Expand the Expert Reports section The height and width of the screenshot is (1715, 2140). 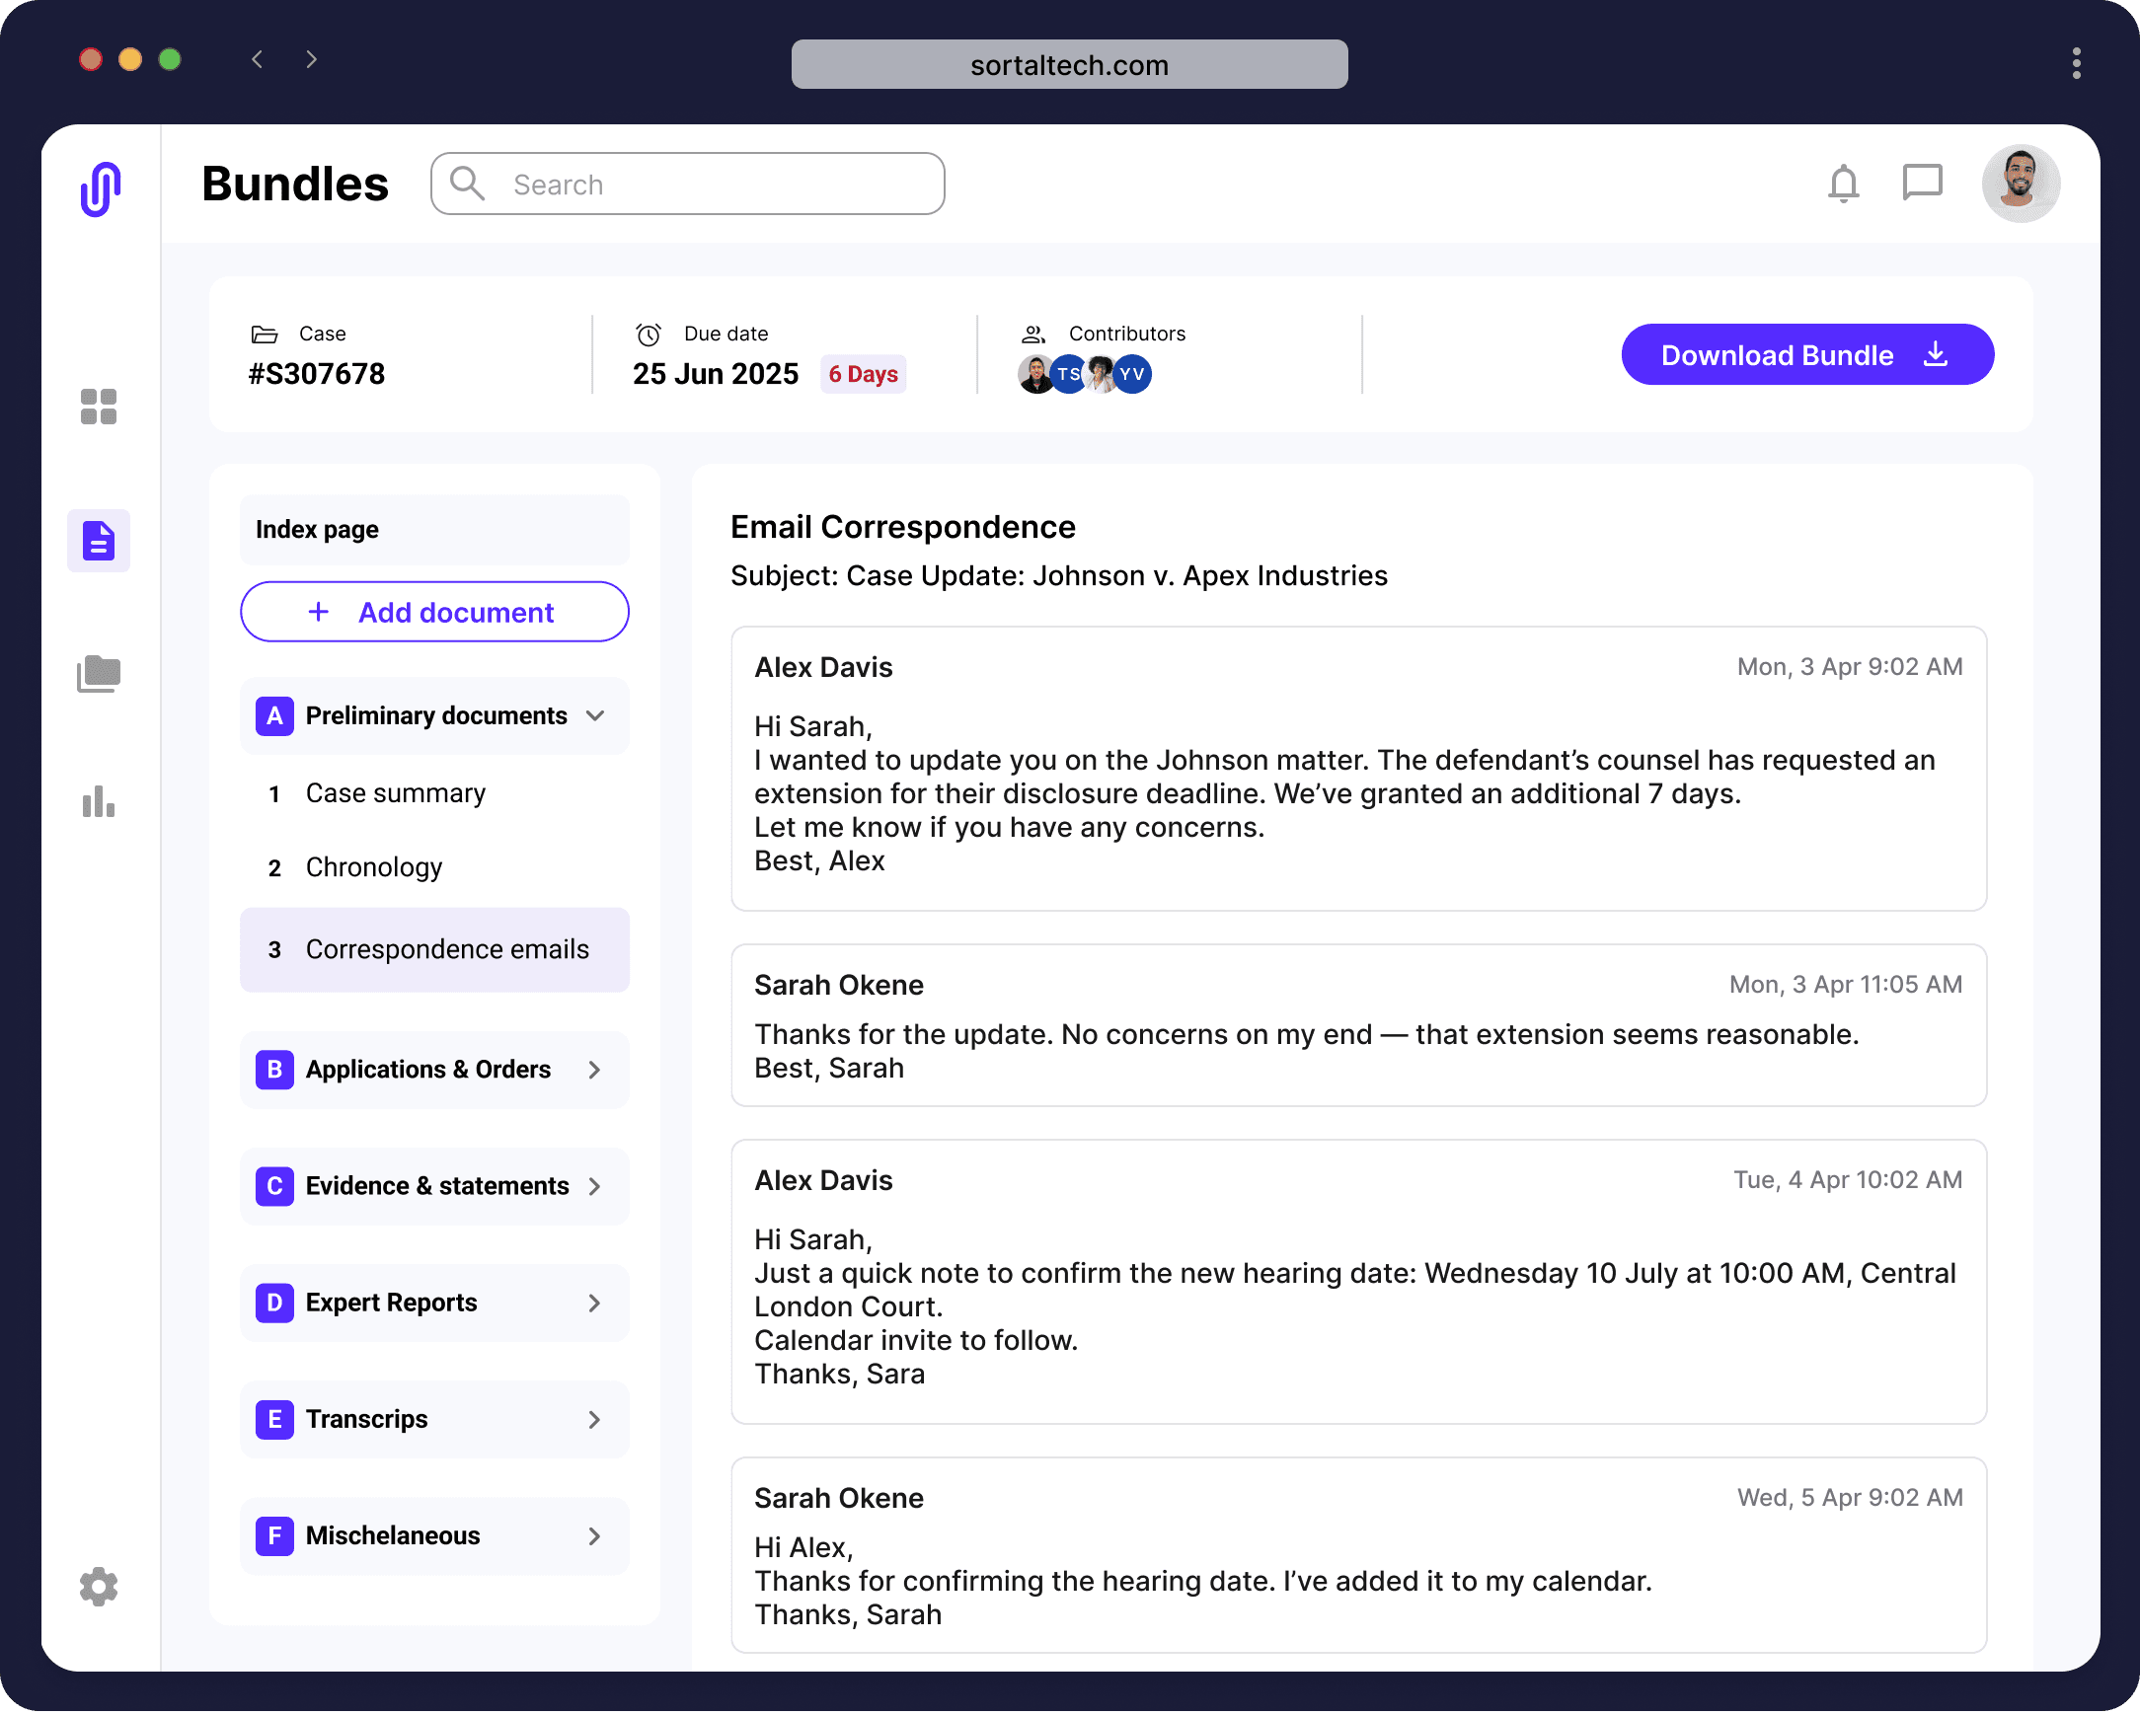click(x=594, y=1303)
